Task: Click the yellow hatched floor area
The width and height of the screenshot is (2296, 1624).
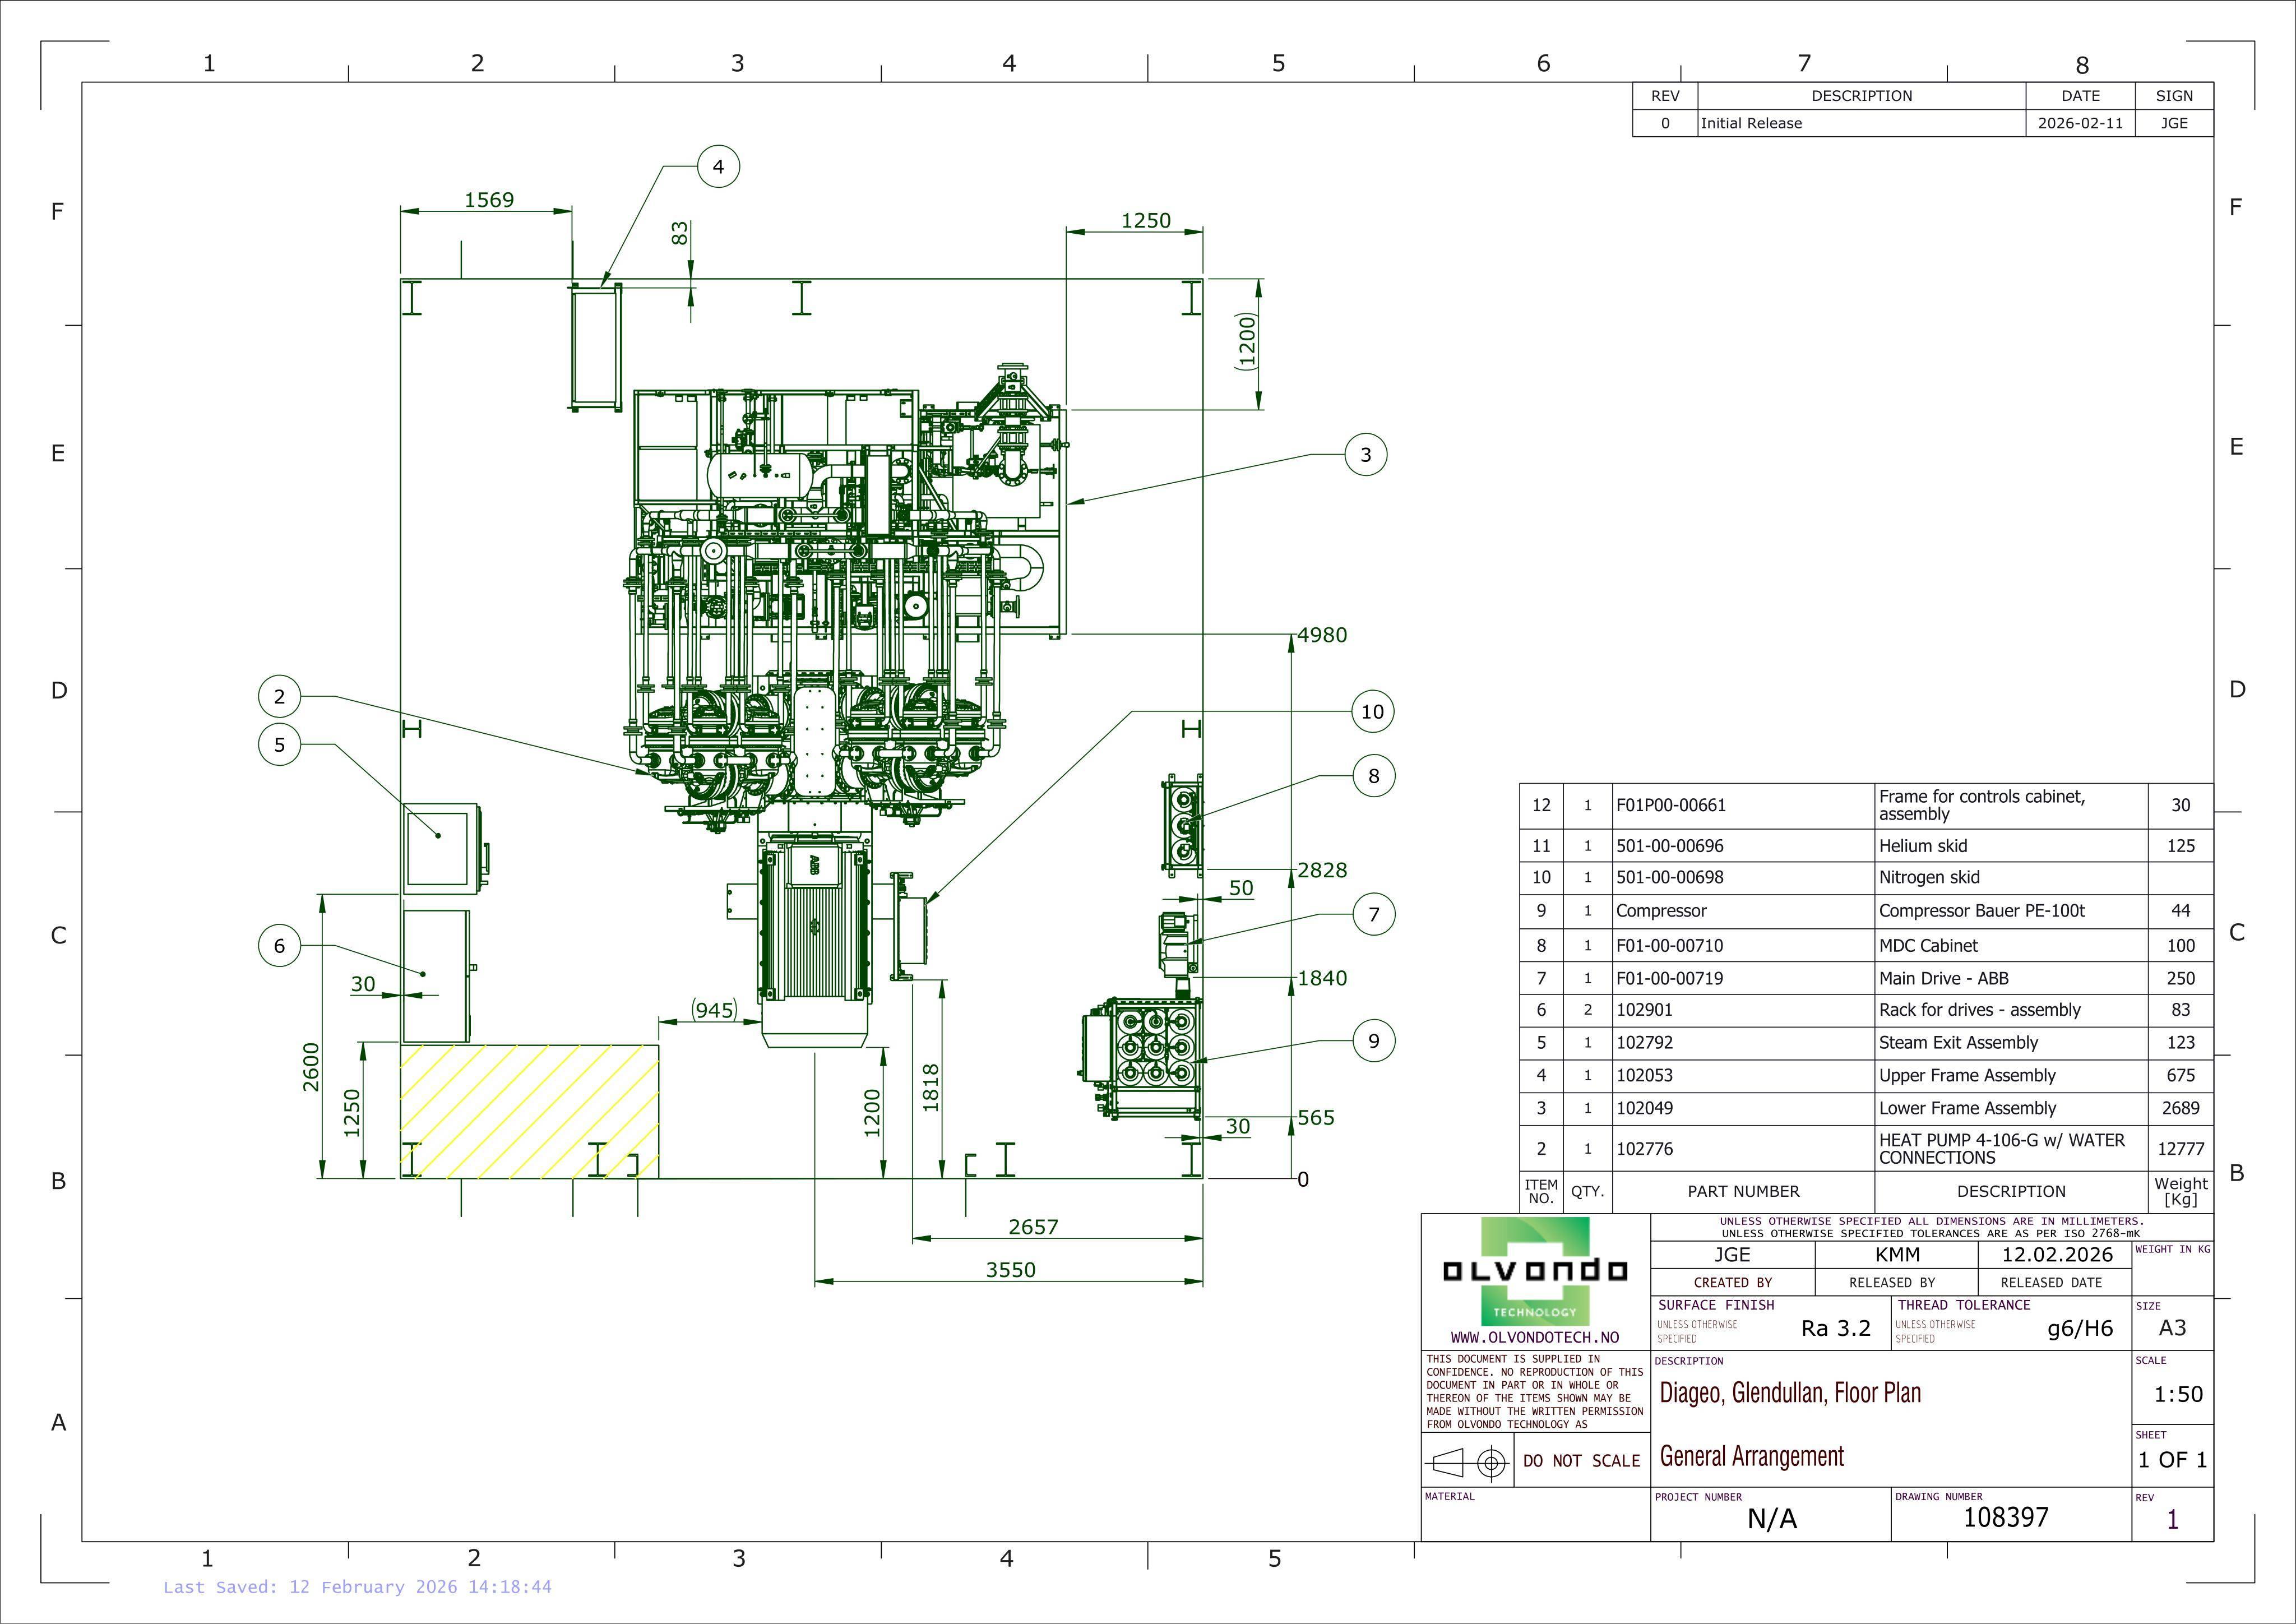Action: click(529, 1111)
